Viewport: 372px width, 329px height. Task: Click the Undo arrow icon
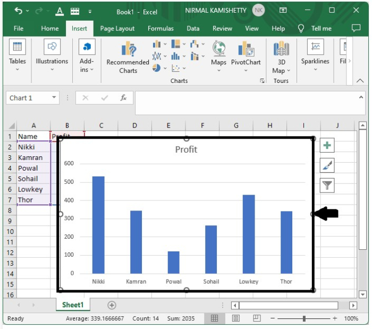18,11
